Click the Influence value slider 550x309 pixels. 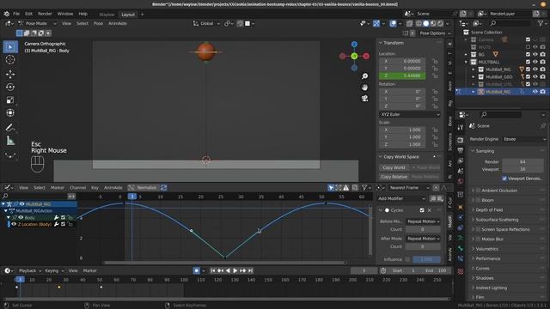coord(426,259)
